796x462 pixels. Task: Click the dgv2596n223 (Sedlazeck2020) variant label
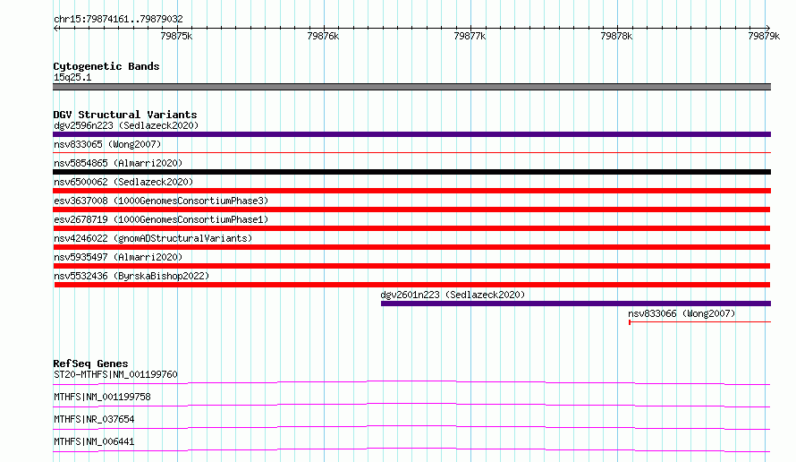click(x=126, y=125)
